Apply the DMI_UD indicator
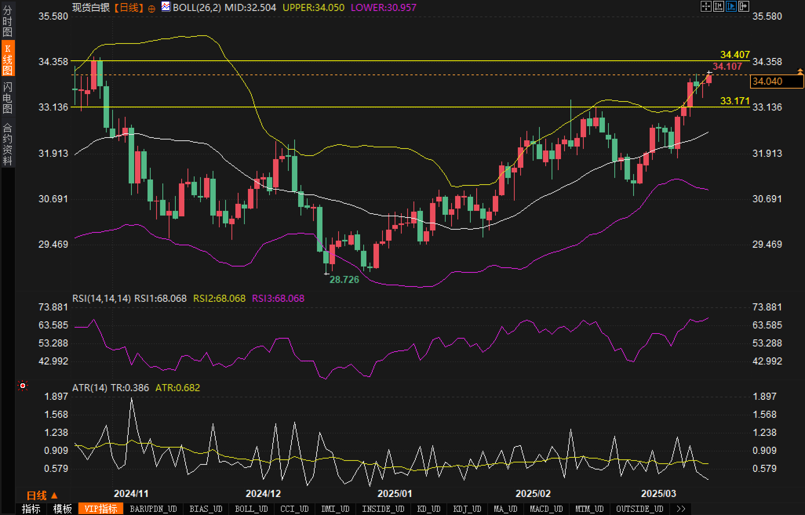This screenshot has height=515, width=805. click(x=335, y=509)
